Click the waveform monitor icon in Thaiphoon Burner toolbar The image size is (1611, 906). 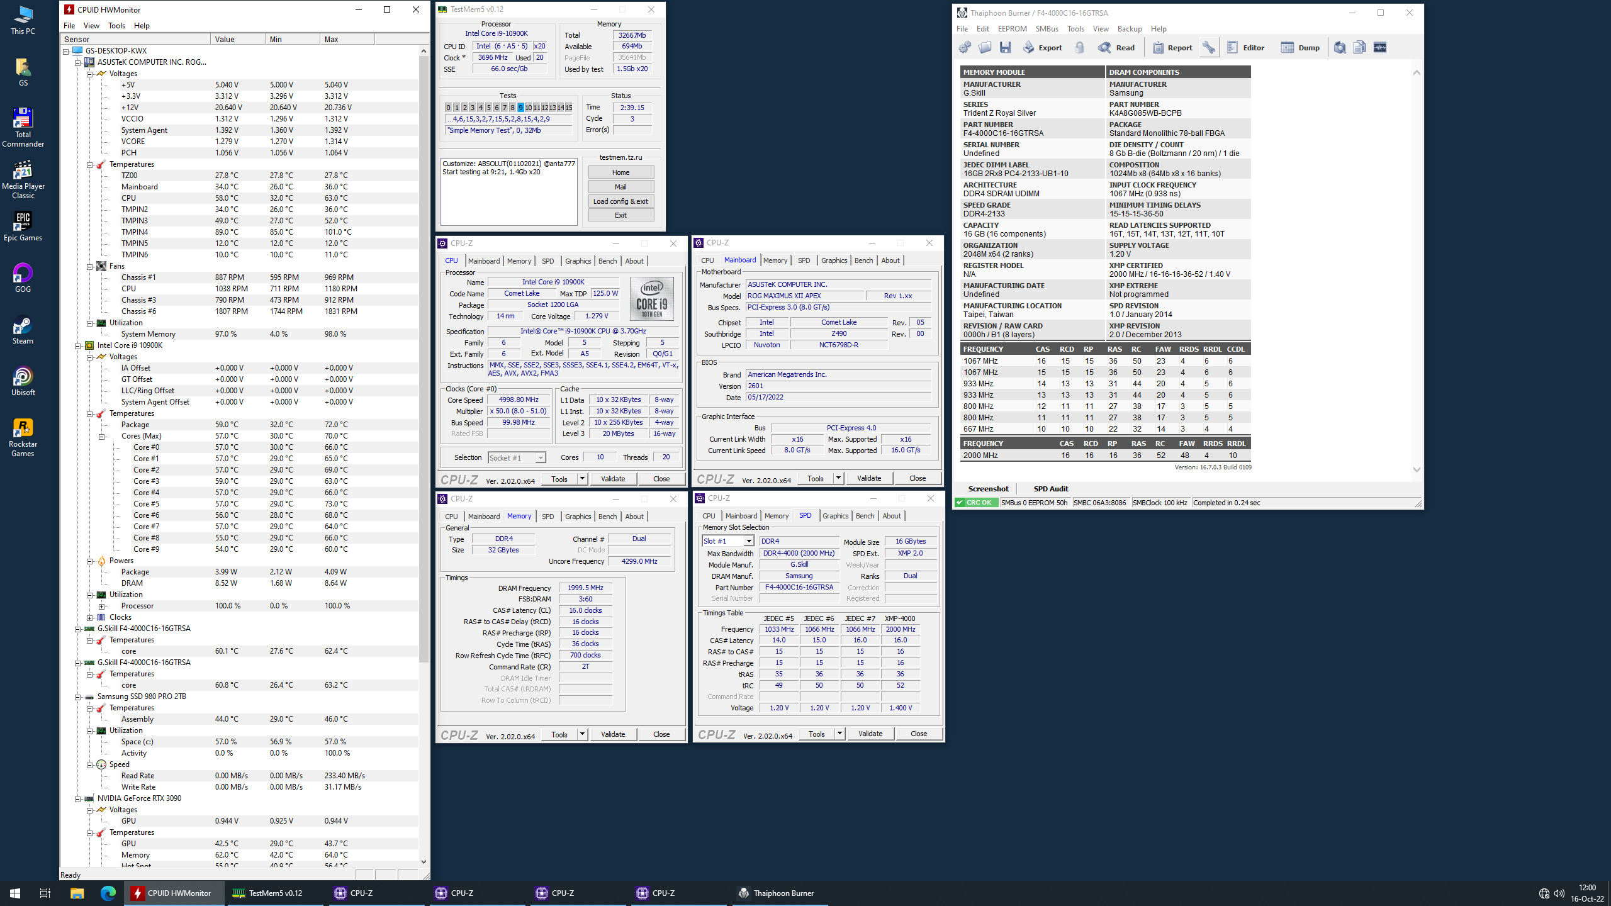point(1380,48)
